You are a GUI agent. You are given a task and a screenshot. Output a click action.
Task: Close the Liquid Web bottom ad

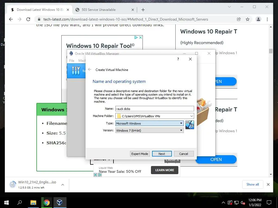click(x=95, y=175)
